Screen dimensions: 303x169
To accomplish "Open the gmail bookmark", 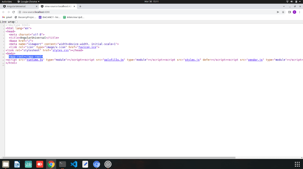I will tap(7, 17).
